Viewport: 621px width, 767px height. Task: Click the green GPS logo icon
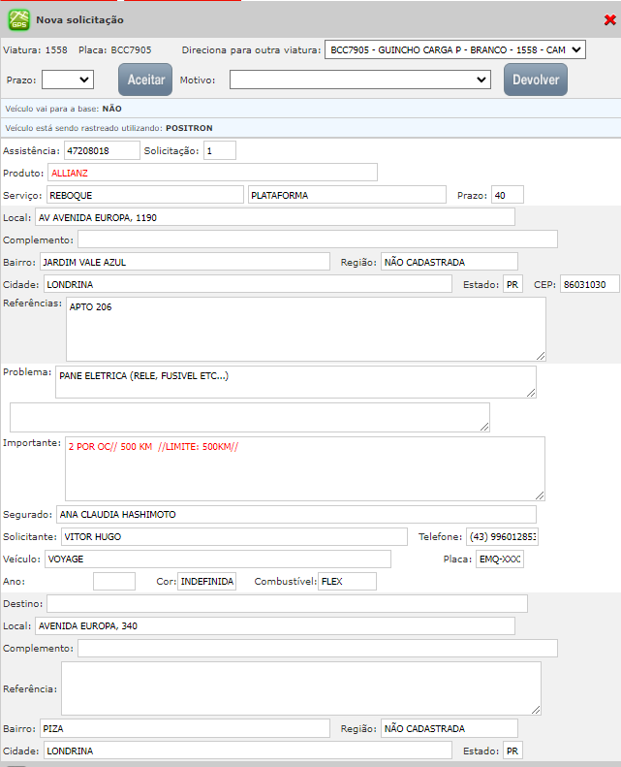(19, 18)
